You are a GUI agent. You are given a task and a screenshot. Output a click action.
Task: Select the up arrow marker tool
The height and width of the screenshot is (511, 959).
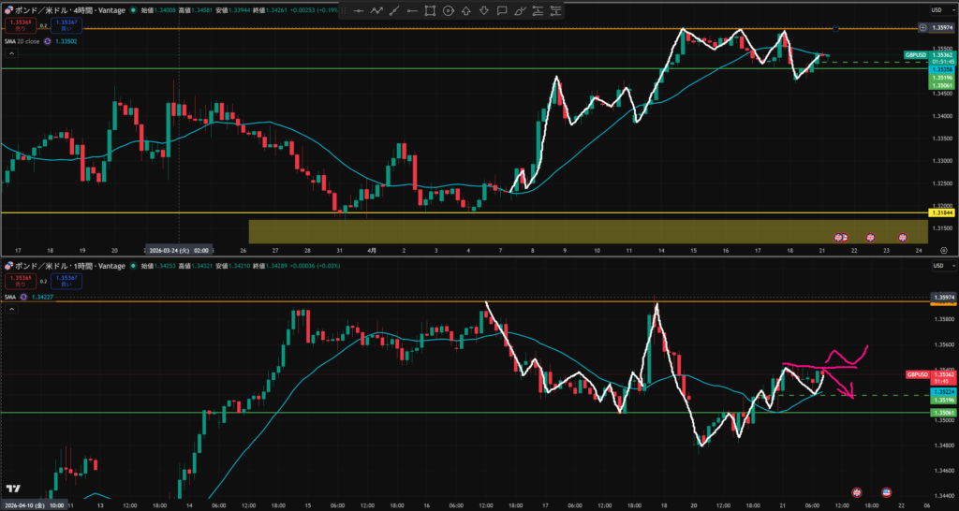466,11
